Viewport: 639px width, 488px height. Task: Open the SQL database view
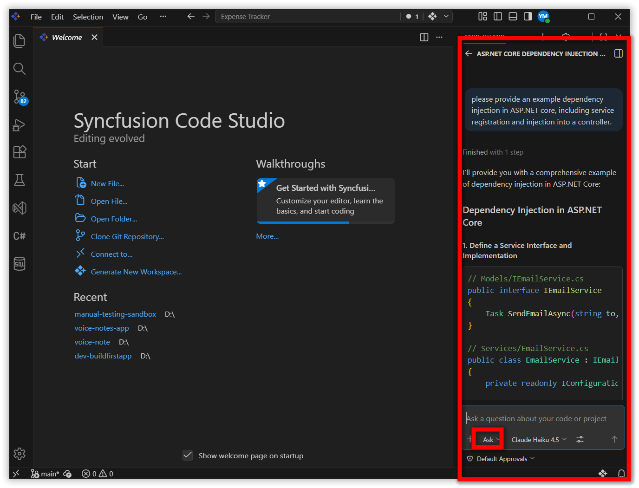20,264
